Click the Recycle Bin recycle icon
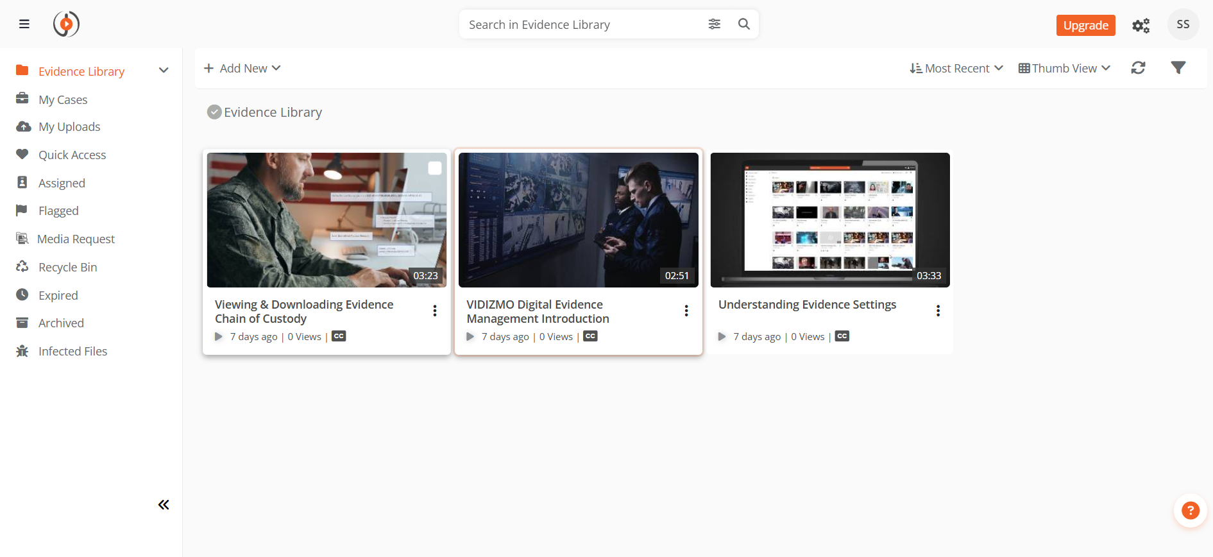Screen dimensions: 1213x557 [x=22, y=266]
